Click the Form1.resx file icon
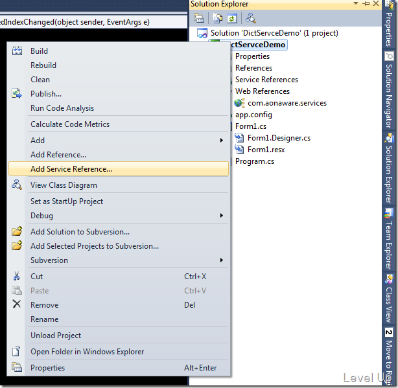The width and height of the screenshot is (398, 388). click(x=239, y=150)
